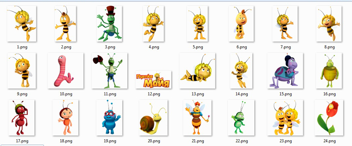Select the 1.png thumbnail image
The width and height of the screenshot is (352, 146).
point(22,24)
